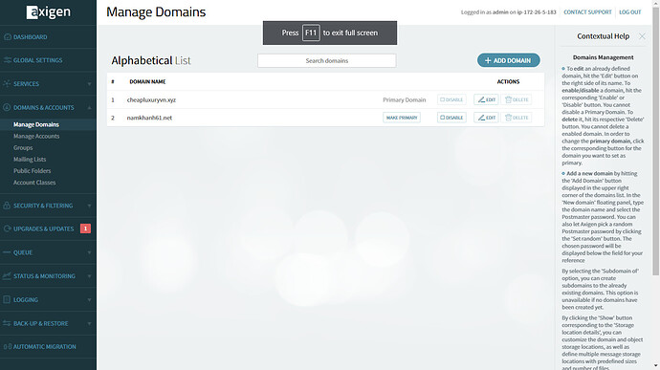Expand the Logging menu arrow
Viewport: 660px width, 370px height.
coord(89,300)
